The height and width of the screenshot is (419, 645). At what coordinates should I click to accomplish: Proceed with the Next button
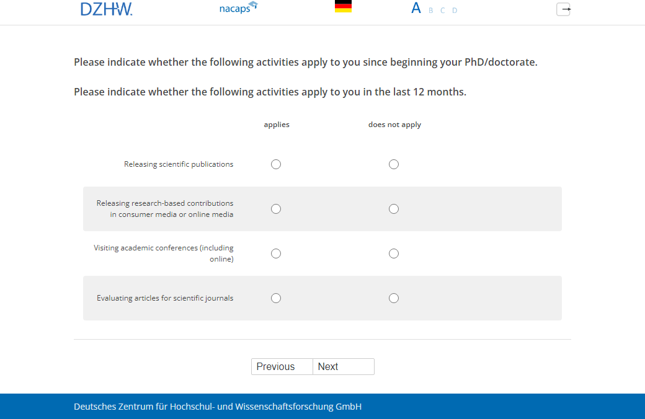tap(343, 366)
